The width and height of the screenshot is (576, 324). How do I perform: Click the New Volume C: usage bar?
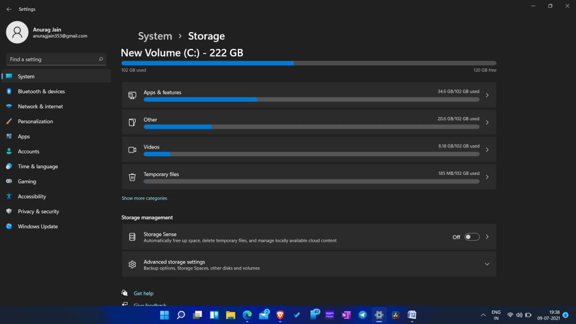(308, 63)
